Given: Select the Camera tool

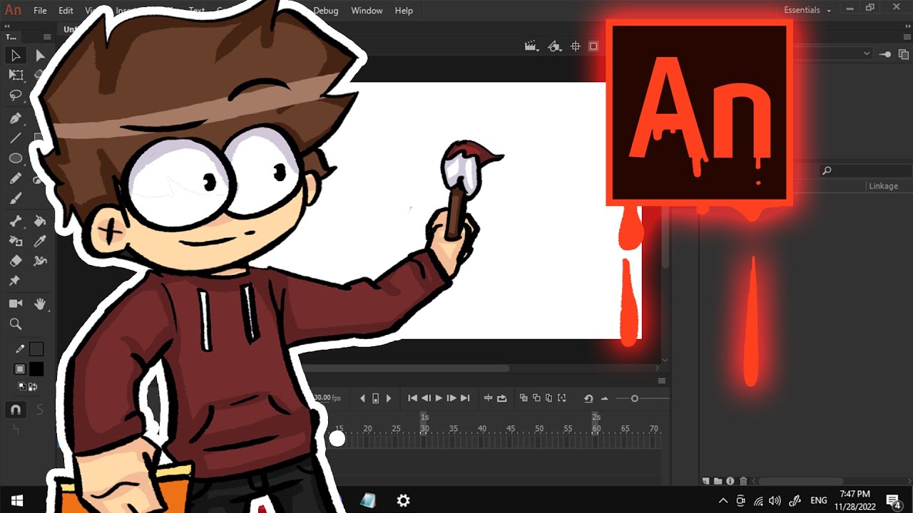Looking at the screenshot, I should coord(16,304).
